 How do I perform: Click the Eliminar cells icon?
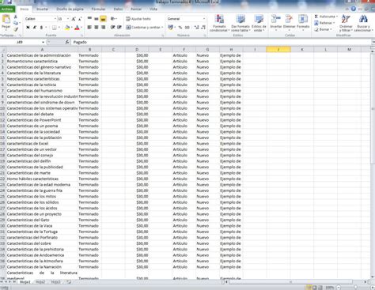(289, 24)
